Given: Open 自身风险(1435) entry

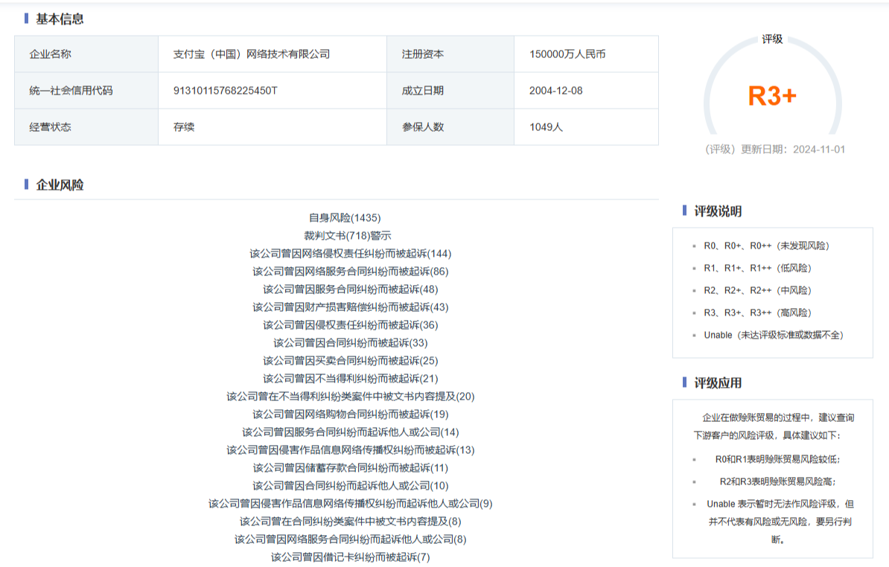Looking at the screenshot, I should pos(345,217).
